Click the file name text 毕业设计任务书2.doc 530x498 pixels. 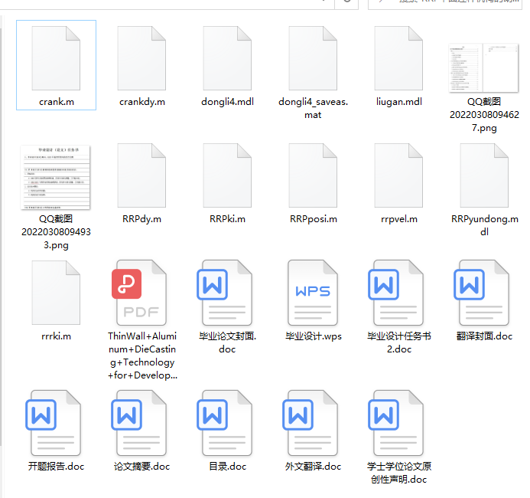[x=399, y=342]
